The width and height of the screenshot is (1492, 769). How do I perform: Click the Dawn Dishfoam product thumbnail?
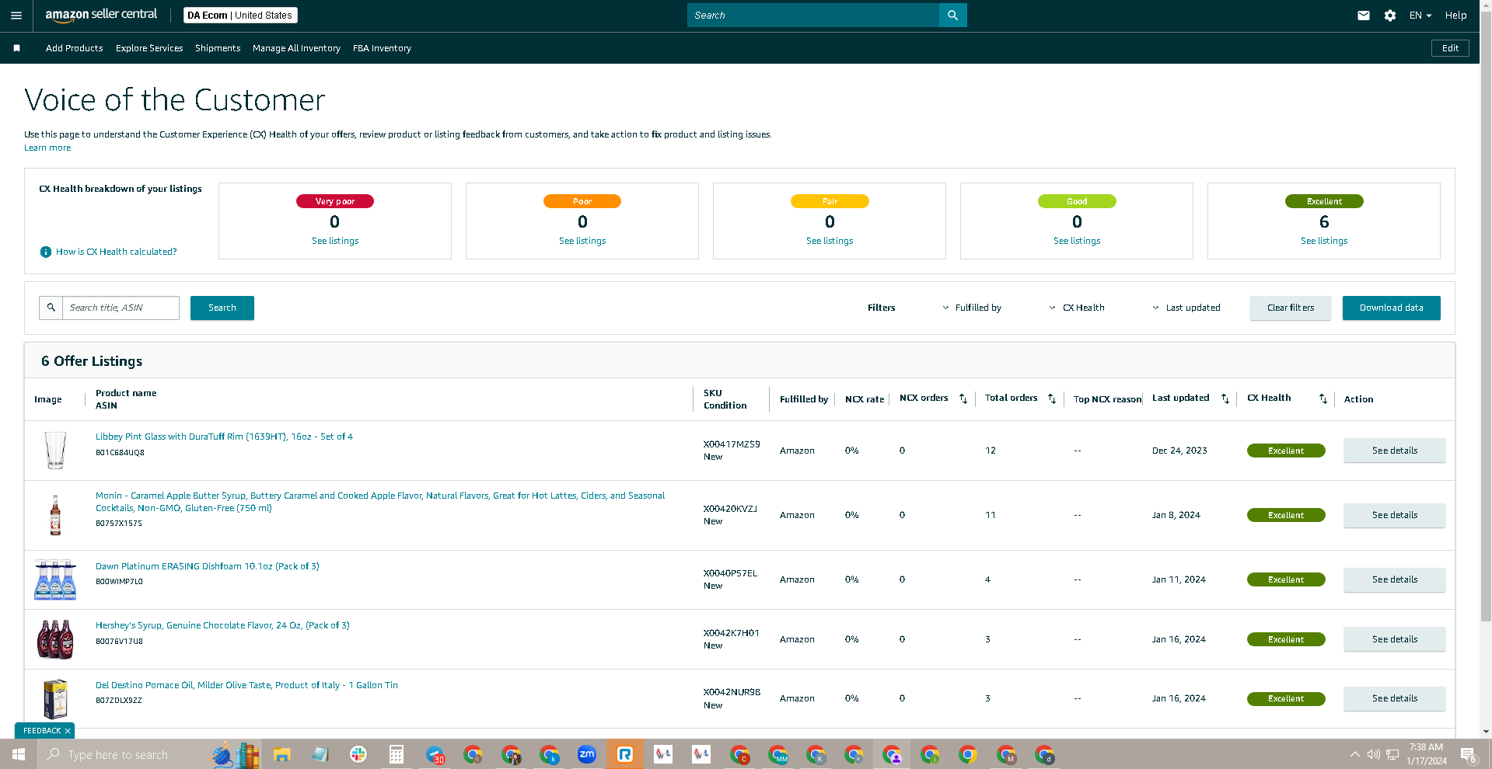55,579
